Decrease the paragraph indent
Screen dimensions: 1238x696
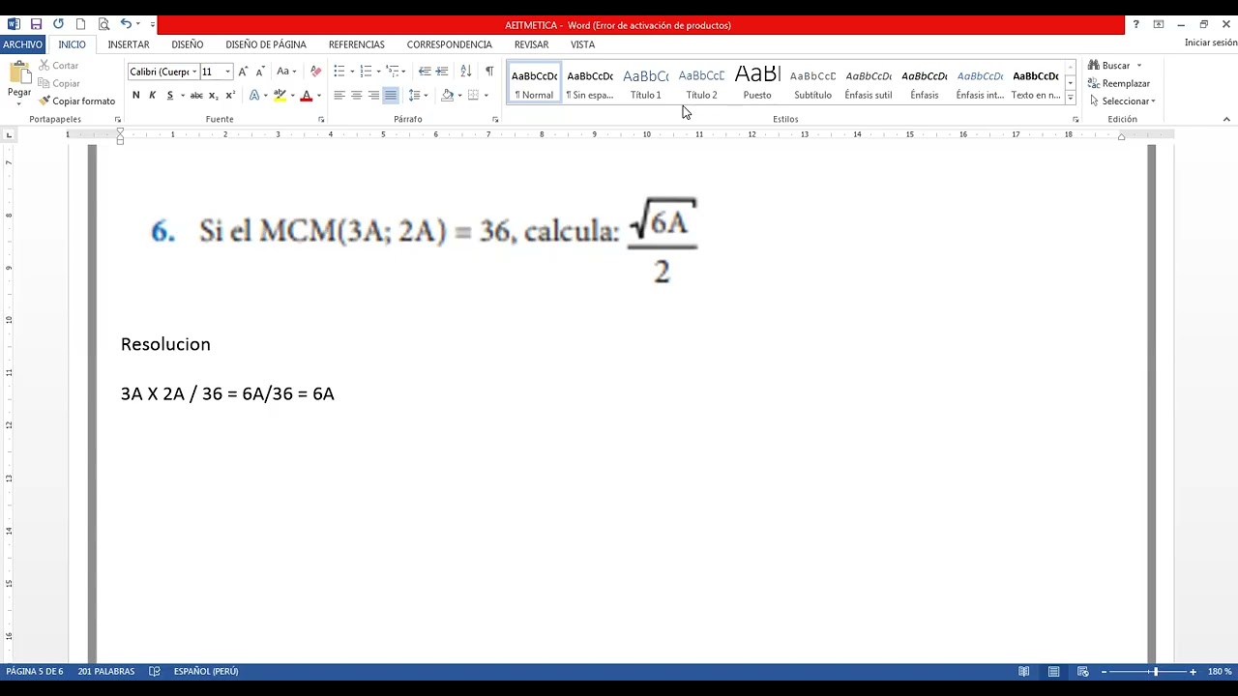[425, 72]
